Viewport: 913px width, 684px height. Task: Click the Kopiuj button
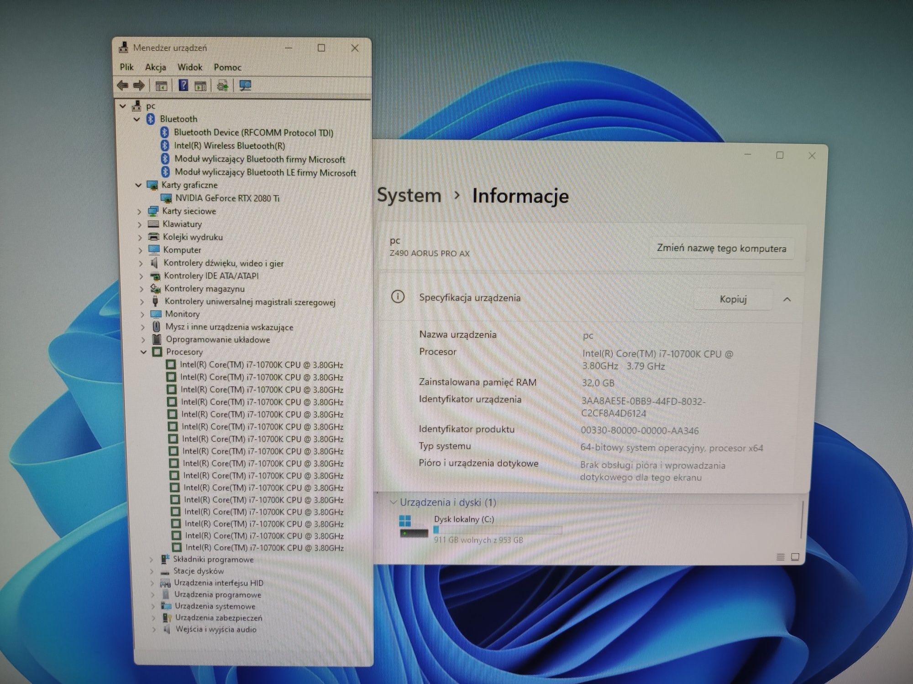point(733,299)
